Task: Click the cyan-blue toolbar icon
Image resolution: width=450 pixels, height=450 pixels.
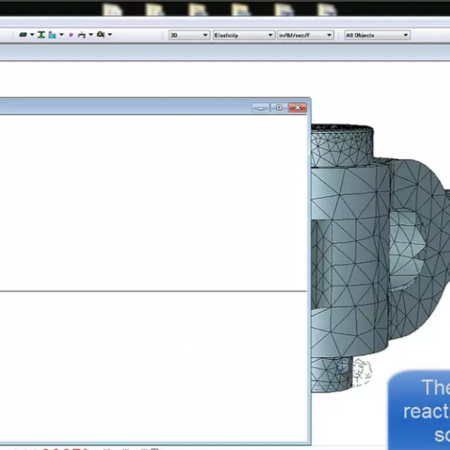Action: (x=52, y=35)
